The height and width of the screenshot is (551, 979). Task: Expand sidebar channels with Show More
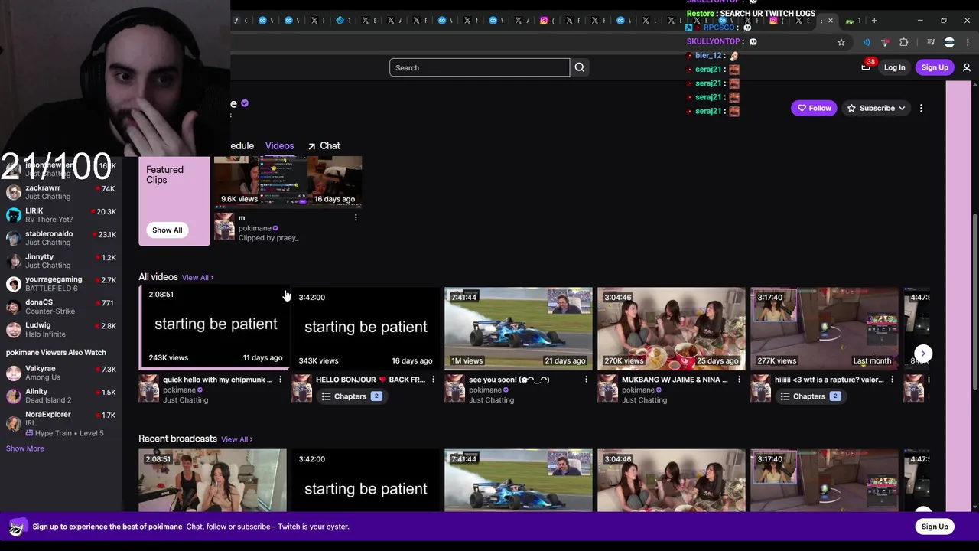point(25,448)
